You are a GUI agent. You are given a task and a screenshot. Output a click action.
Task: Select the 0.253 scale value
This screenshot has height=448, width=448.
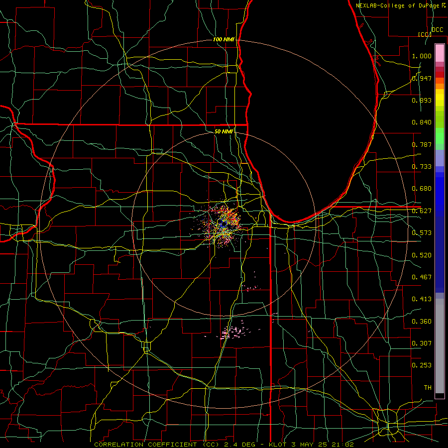422,365
